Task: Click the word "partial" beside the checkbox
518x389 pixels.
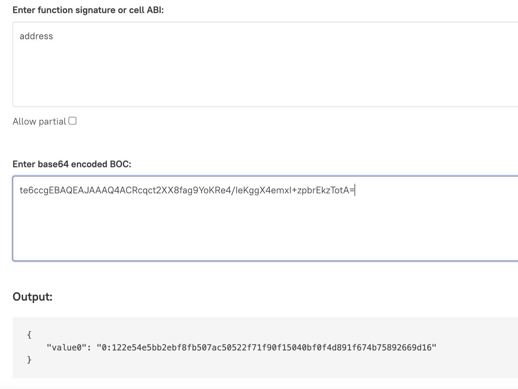Action: [x=52, y=122]
